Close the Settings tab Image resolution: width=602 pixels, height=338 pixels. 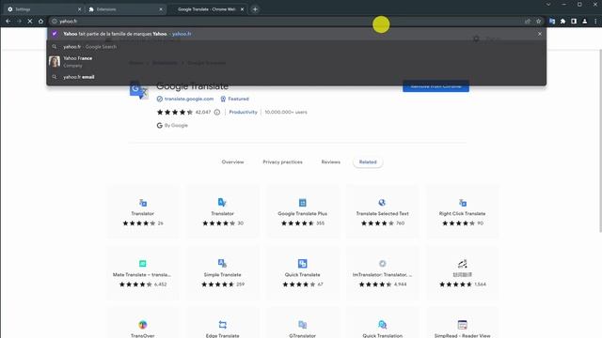click(x=79, y=9)
